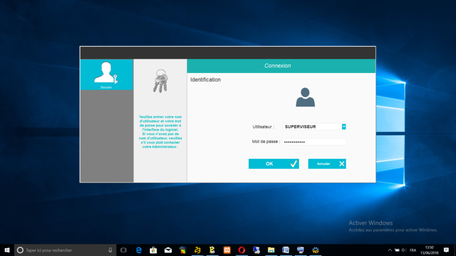Open Task View from the taskbar

[124, 250]
